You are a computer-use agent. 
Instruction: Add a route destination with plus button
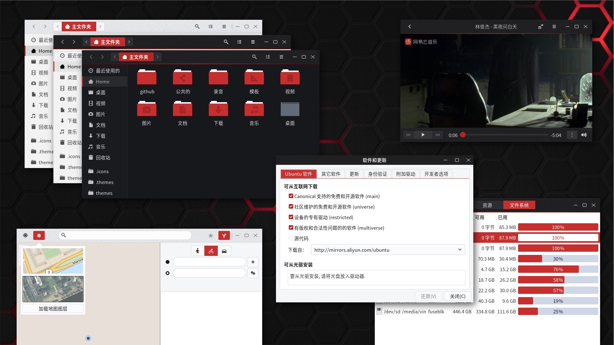(253, 262)
